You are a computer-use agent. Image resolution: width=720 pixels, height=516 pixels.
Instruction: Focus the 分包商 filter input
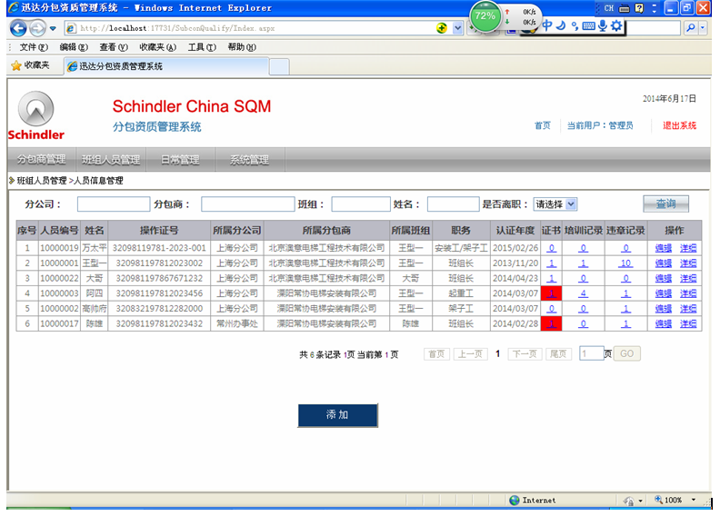[x=248, y=204]
